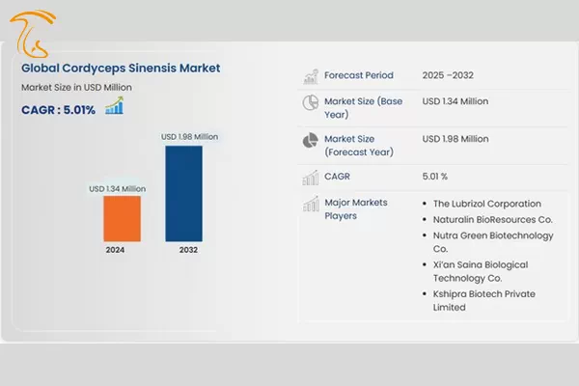The image size is (579, 386).
Task: Click the growth chart icon beside CAGR 5.01%
Action: point(114,105)
